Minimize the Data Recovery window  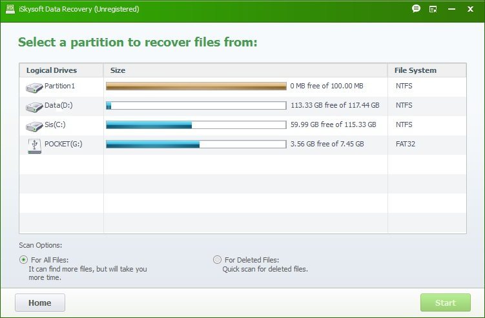451,9
